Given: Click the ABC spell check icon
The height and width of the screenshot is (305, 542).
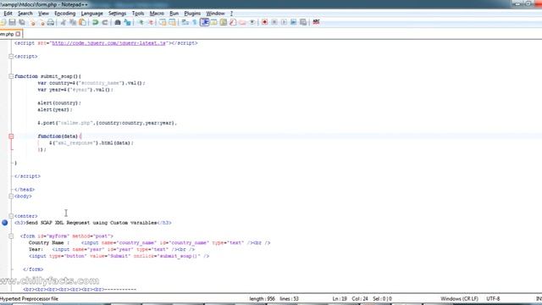Looking at the screenshot, I should click(316, 22).
